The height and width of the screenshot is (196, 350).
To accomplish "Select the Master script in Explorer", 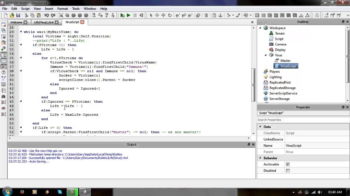I will 285,60.
